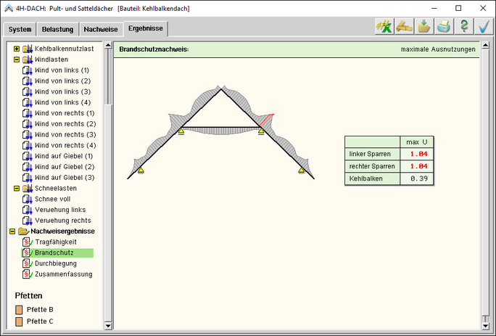Screen dimensions: 496x336
Task: Open the timber beams material icon
Action: [x=404, y=27]
